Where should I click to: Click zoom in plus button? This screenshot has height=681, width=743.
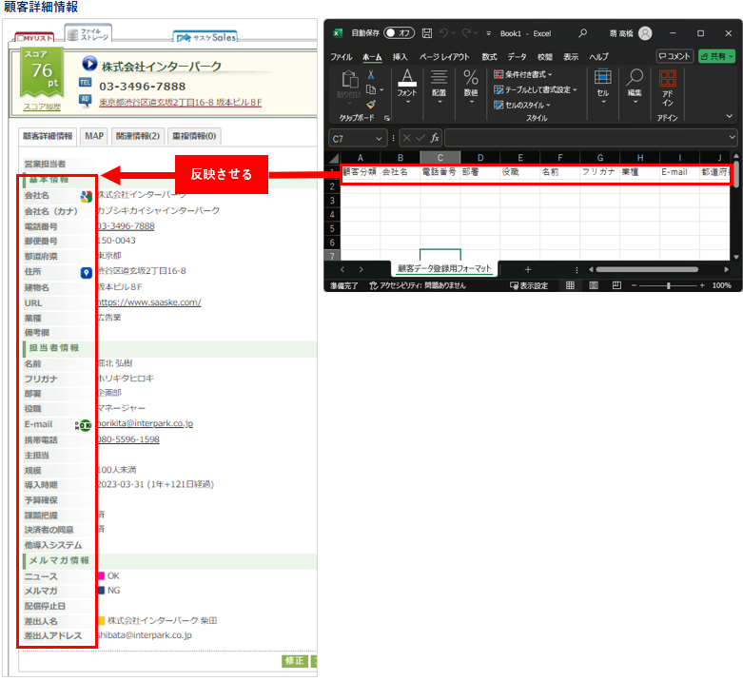click(702, 285)
